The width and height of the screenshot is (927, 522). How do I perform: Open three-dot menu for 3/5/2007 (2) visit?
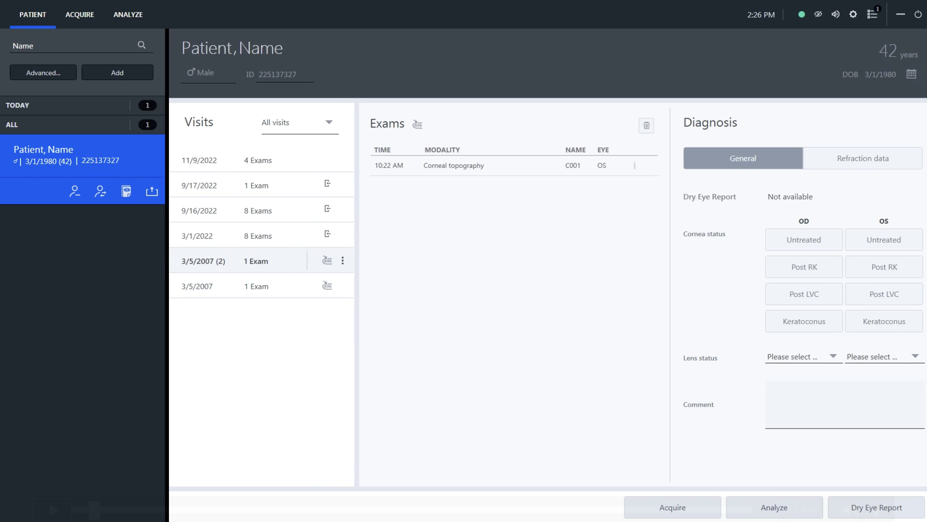click(x=343, y=261)
